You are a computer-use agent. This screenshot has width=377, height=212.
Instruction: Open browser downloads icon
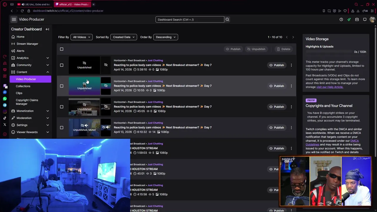pyautogui.click(x=358, y=11)
